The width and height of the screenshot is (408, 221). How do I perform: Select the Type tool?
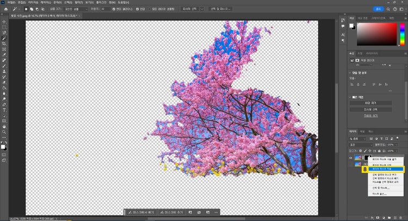(x=4, y=110)
